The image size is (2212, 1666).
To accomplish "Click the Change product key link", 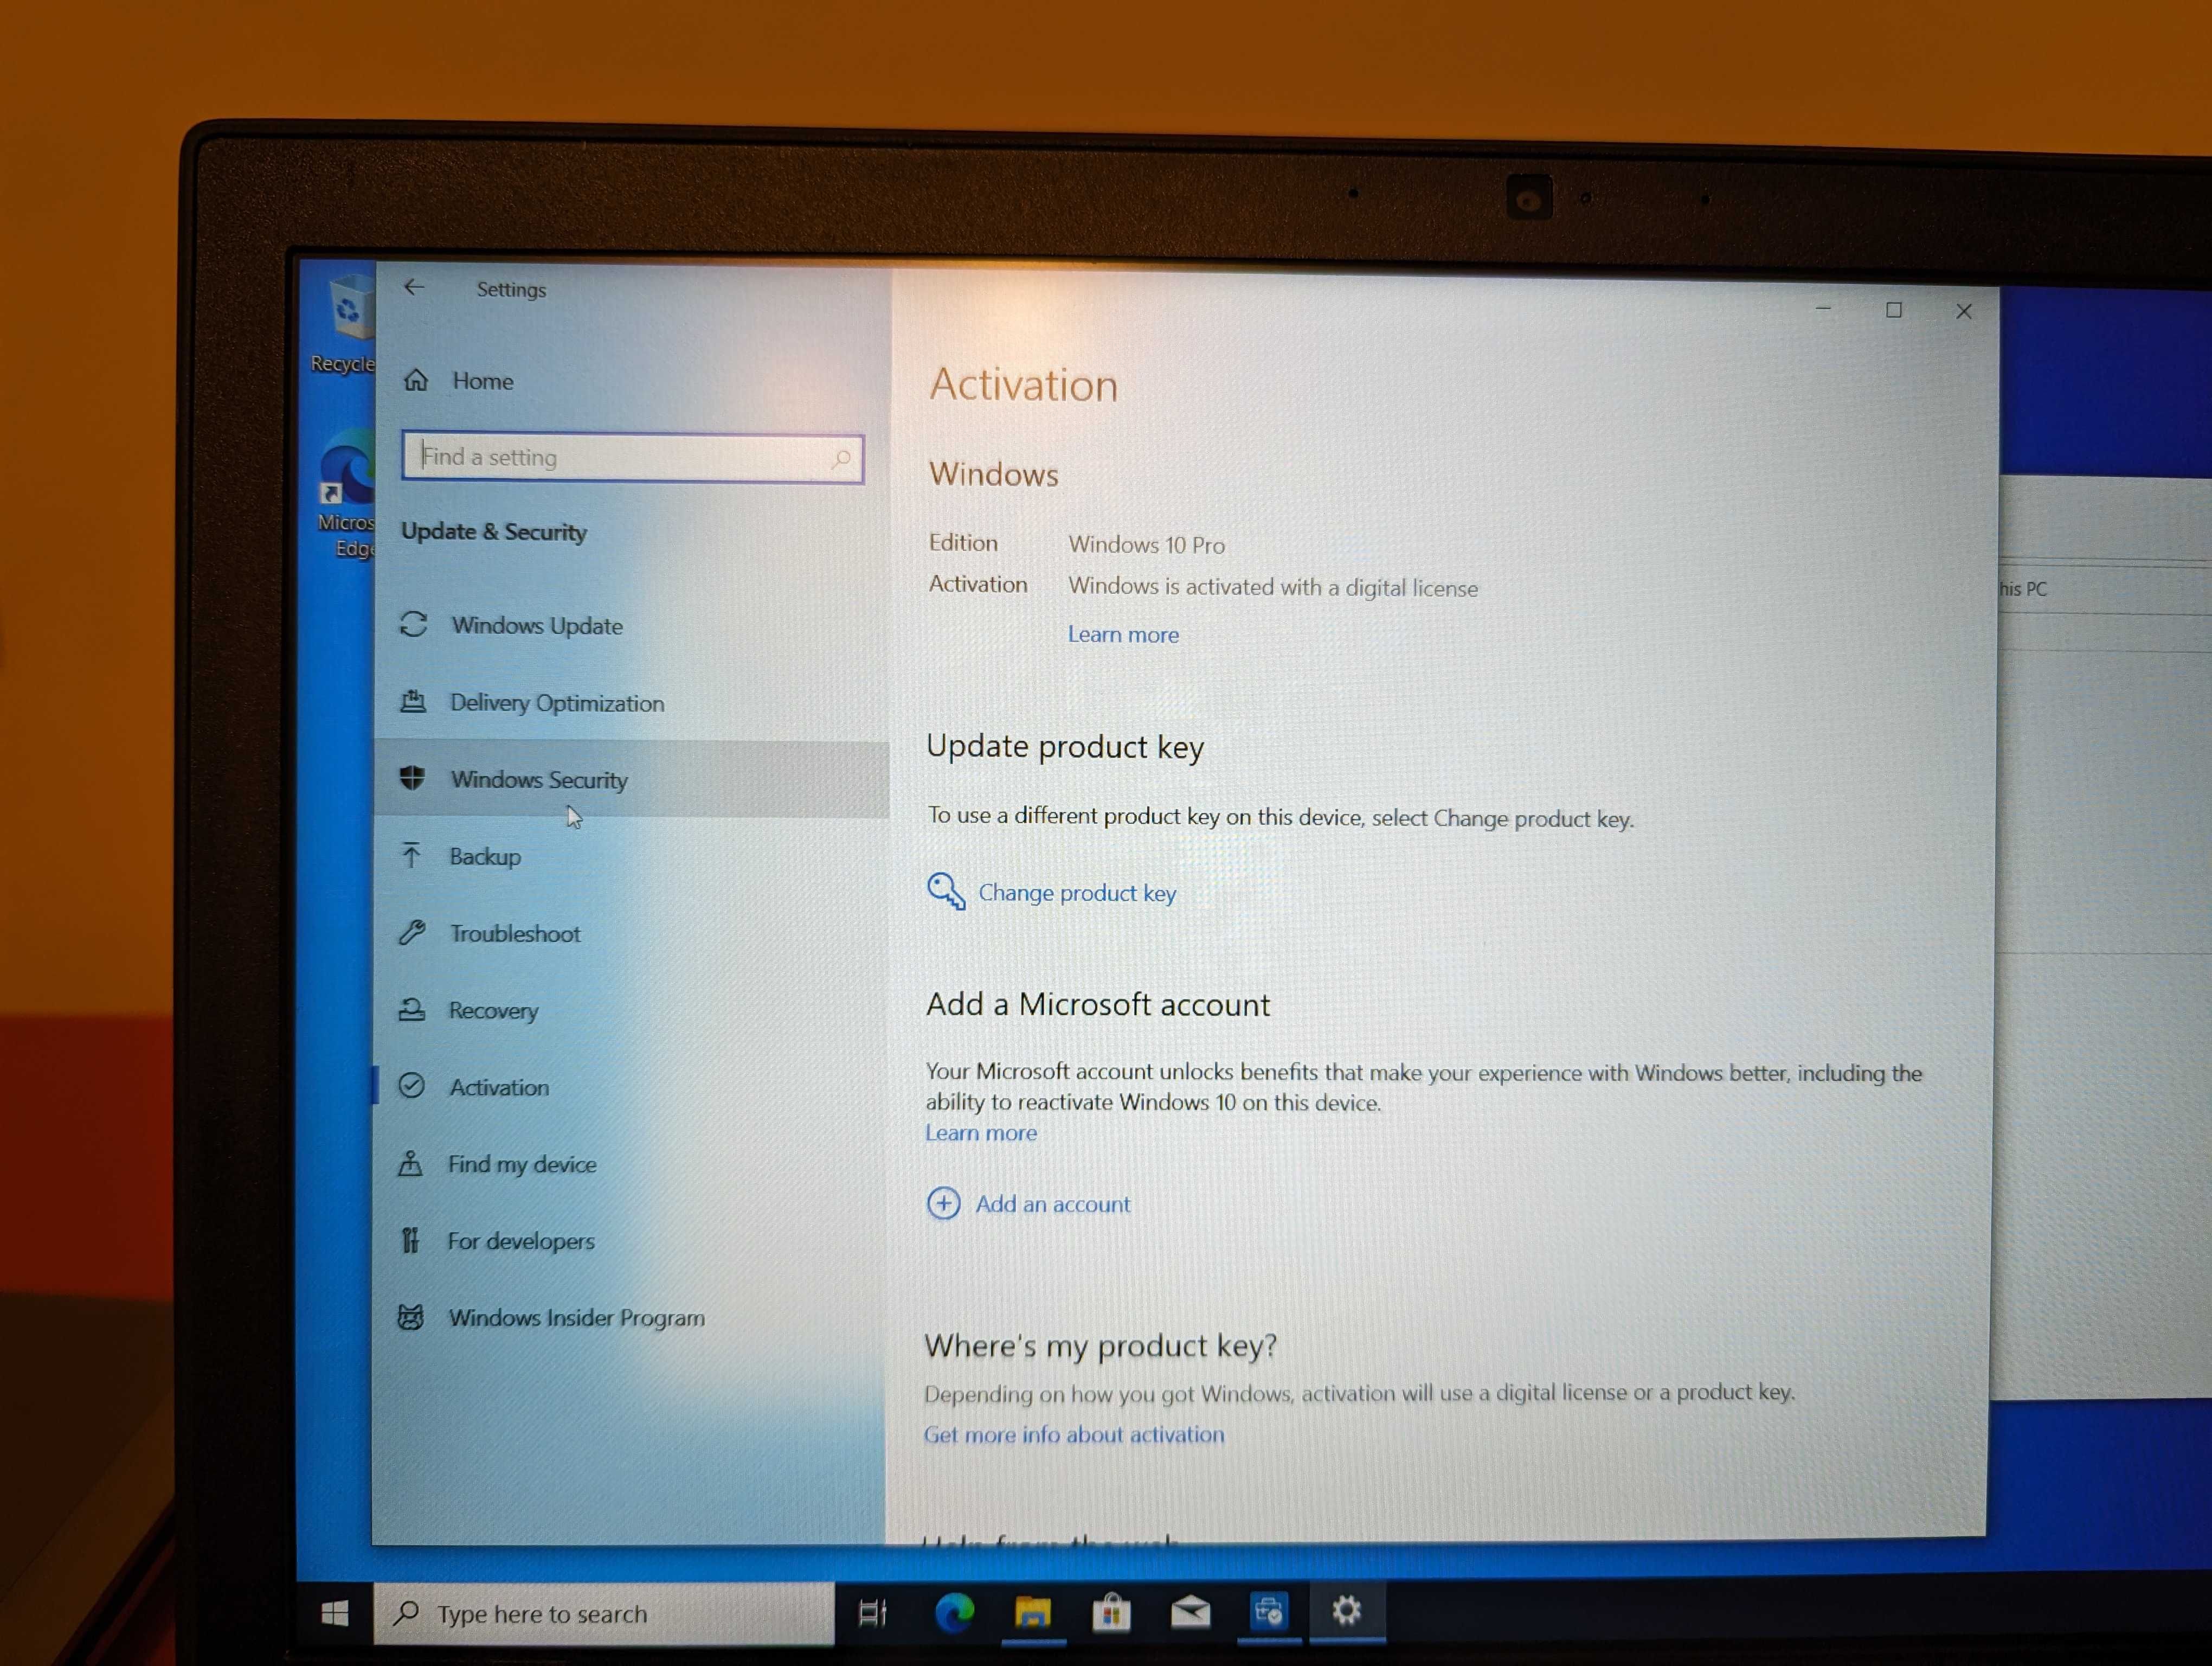I will 1077,893.
